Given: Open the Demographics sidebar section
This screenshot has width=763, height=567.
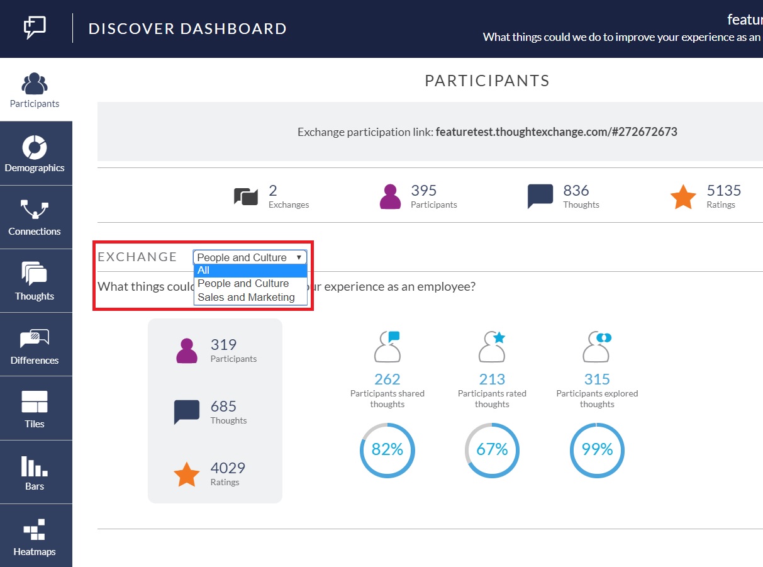Looking at the screenshot, I should pyautogui.click(x=35, y=154).
